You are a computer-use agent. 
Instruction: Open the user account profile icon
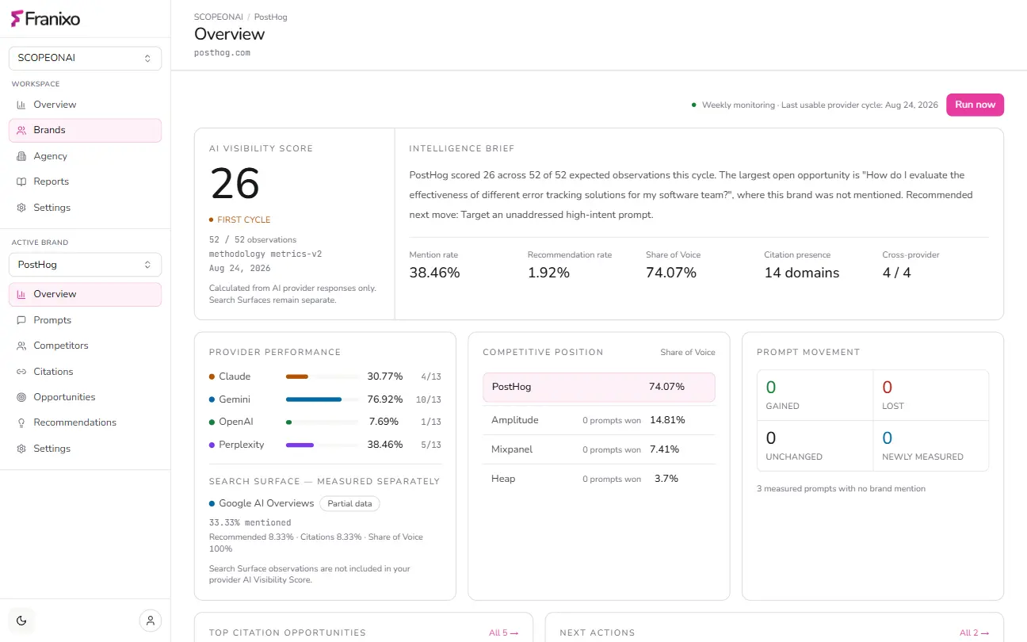pos(151,621)
